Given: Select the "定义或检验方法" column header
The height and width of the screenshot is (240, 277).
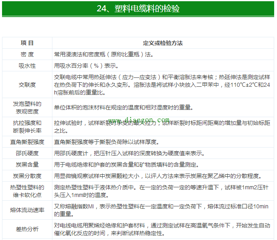Looking at the screenshot, I should point(163,43).
